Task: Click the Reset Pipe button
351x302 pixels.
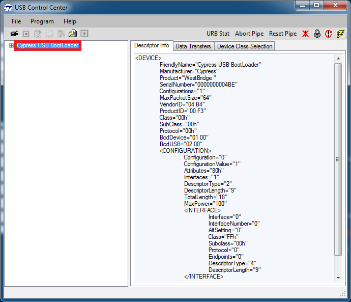Action: (x=283, y=34)
